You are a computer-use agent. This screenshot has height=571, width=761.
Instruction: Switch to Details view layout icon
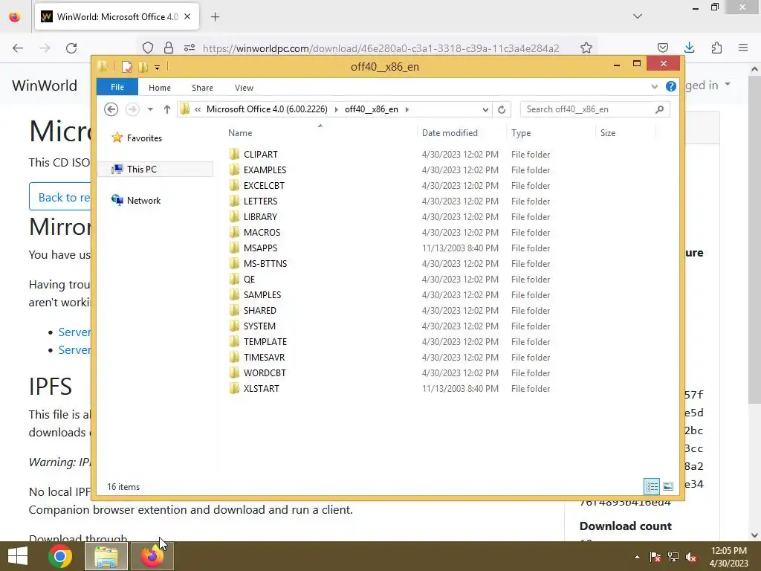652,486
